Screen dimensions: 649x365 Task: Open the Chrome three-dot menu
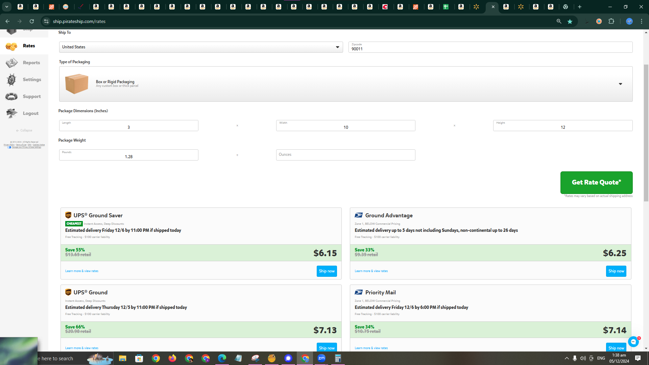click(x=642, y=21)
